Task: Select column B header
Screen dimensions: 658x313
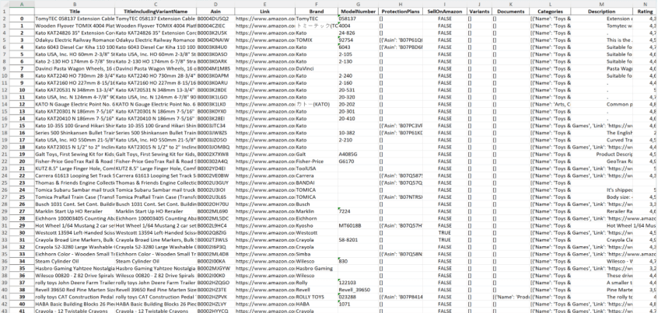Action: coord(74,4)
